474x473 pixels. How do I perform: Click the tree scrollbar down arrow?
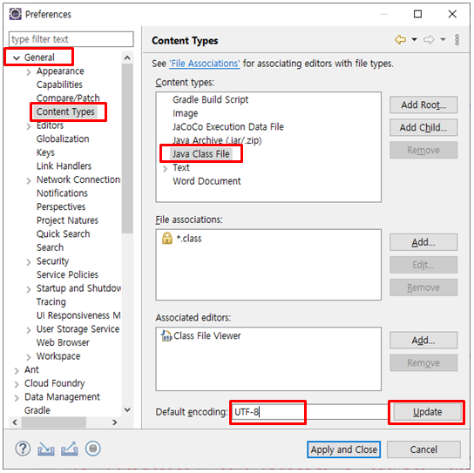click(127, 409)
